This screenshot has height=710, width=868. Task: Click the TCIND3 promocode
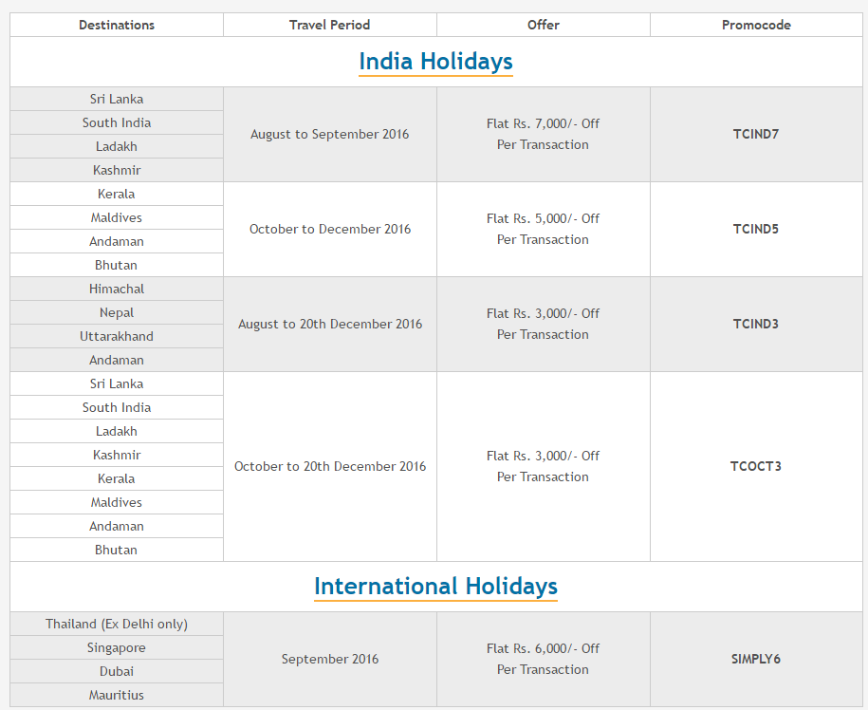pos(756,324)
